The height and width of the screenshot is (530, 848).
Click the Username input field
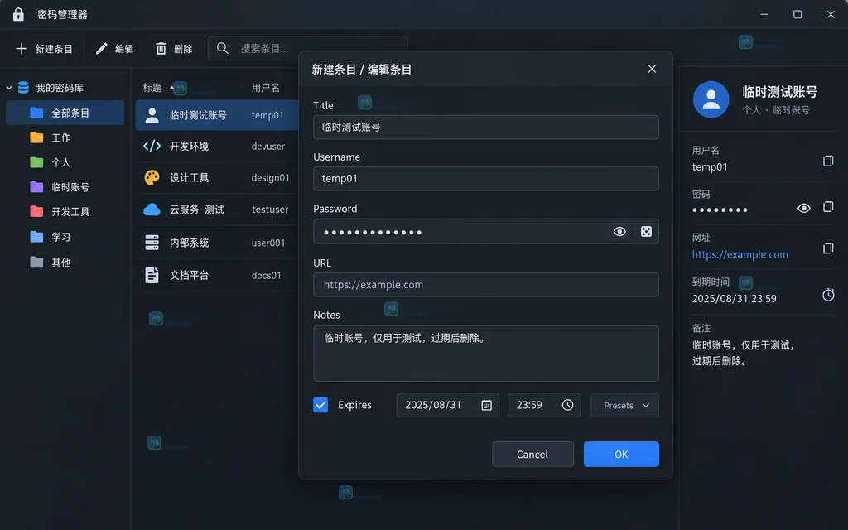(x=485, y=179)
